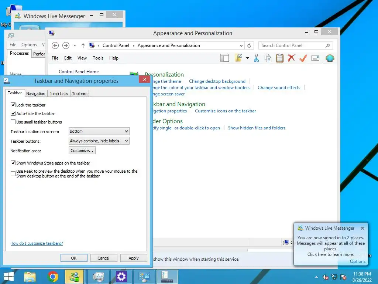Open File Explorer from the taskbar
The width and height of the screenshot is (378, 284).
coord(30,277)
